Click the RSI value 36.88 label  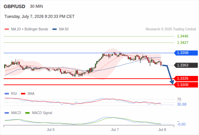(182, 105)
